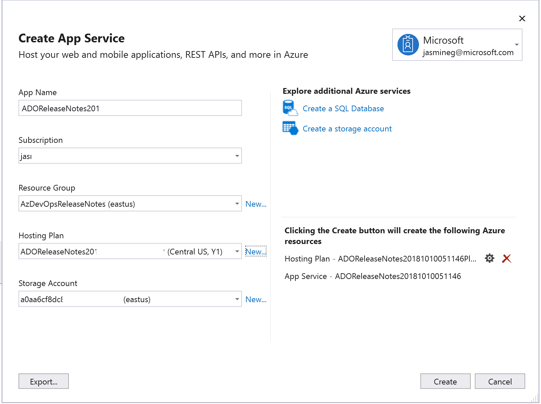The width and height of the screenshot is (541, 404).
Task: Click the storage account table icon
Action: pyautogui.click(x=290, y=128)
